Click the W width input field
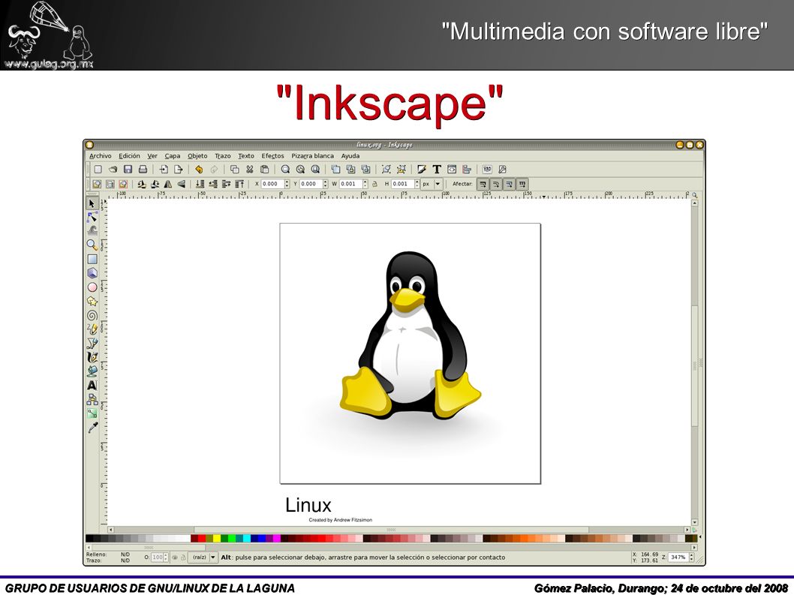Viewport: 794px width, 595px height. [x=350, y=184]
